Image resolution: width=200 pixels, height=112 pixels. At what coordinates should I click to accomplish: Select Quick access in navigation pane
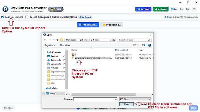point(54,52)
